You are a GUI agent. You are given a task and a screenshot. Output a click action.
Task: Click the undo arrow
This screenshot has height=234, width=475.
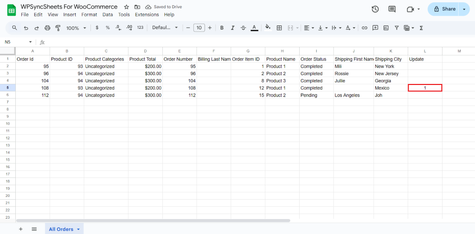click(x=26, y=28)
